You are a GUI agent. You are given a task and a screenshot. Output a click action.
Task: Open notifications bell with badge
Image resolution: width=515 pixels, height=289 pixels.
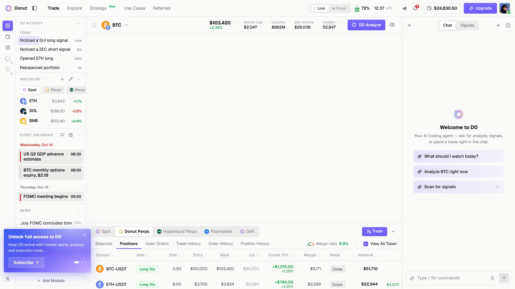415,8
